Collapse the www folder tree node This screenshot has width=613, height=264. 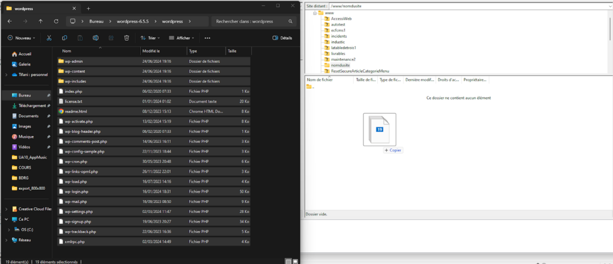pyautogui.click(x=314, y=13)
